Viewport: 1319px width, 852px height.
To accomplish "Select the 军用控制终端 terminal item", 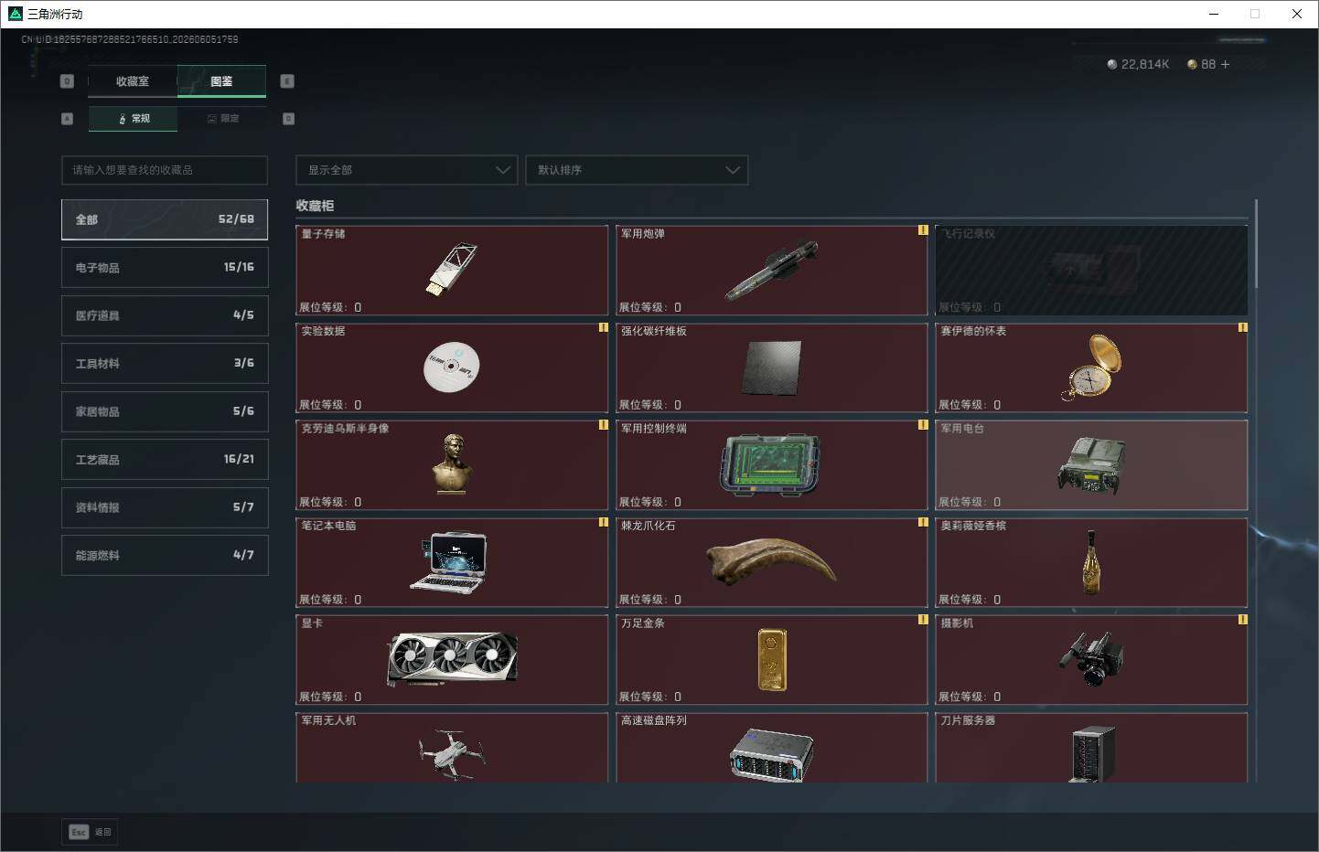I will pos(772,464).
